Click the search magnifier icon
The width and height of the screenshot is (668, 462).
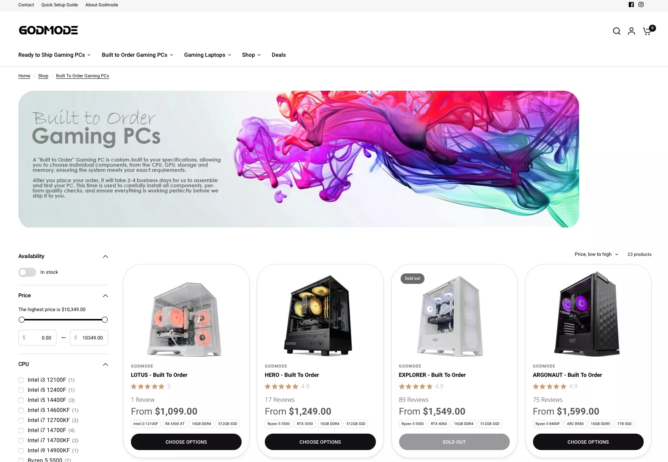[616, 31]
